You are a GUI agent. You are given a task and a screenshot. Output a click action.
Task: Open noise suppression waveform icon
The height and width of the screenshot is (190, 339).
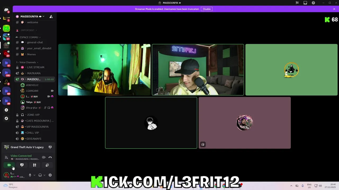click(x=44, y=157)
